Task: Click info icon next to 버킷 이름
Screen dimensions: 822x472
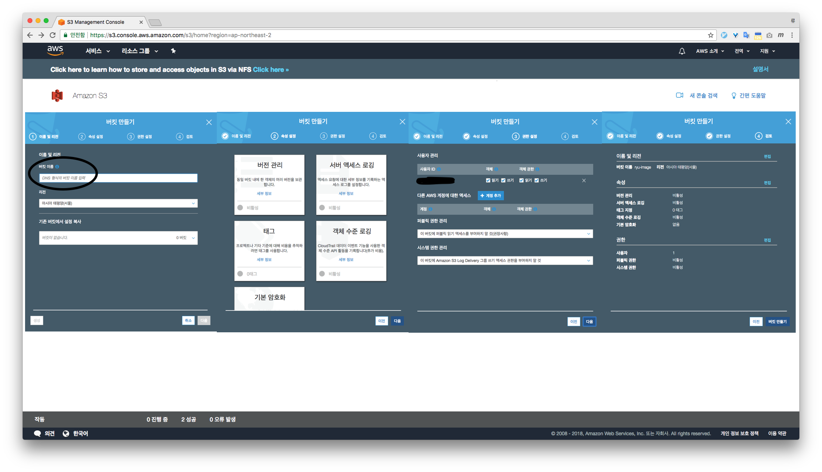Action: [x=57, y=166]
